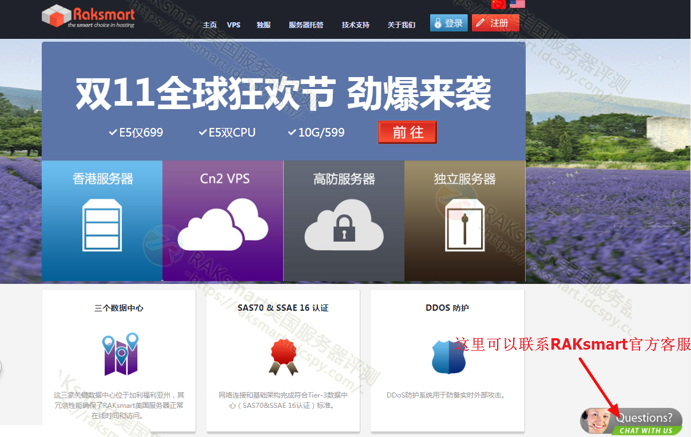Open the 主页 home menu item

pos(210,25)
